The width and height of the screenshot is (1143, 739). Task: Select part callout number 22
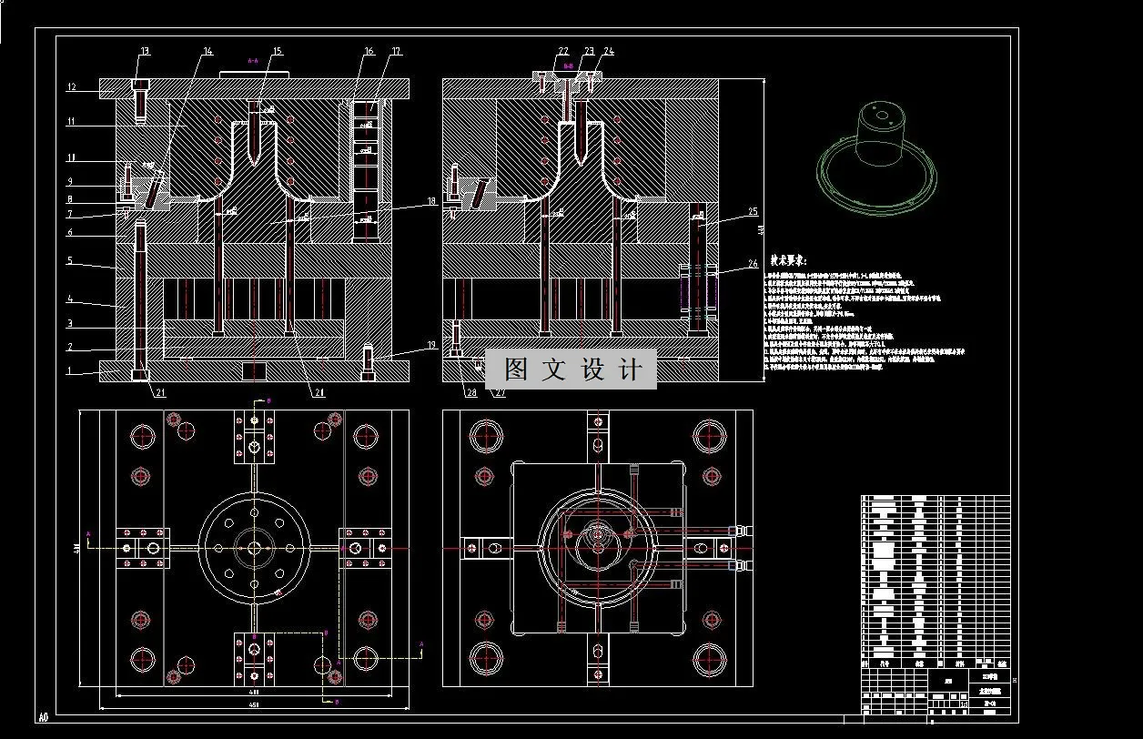[x=563, y=52]
